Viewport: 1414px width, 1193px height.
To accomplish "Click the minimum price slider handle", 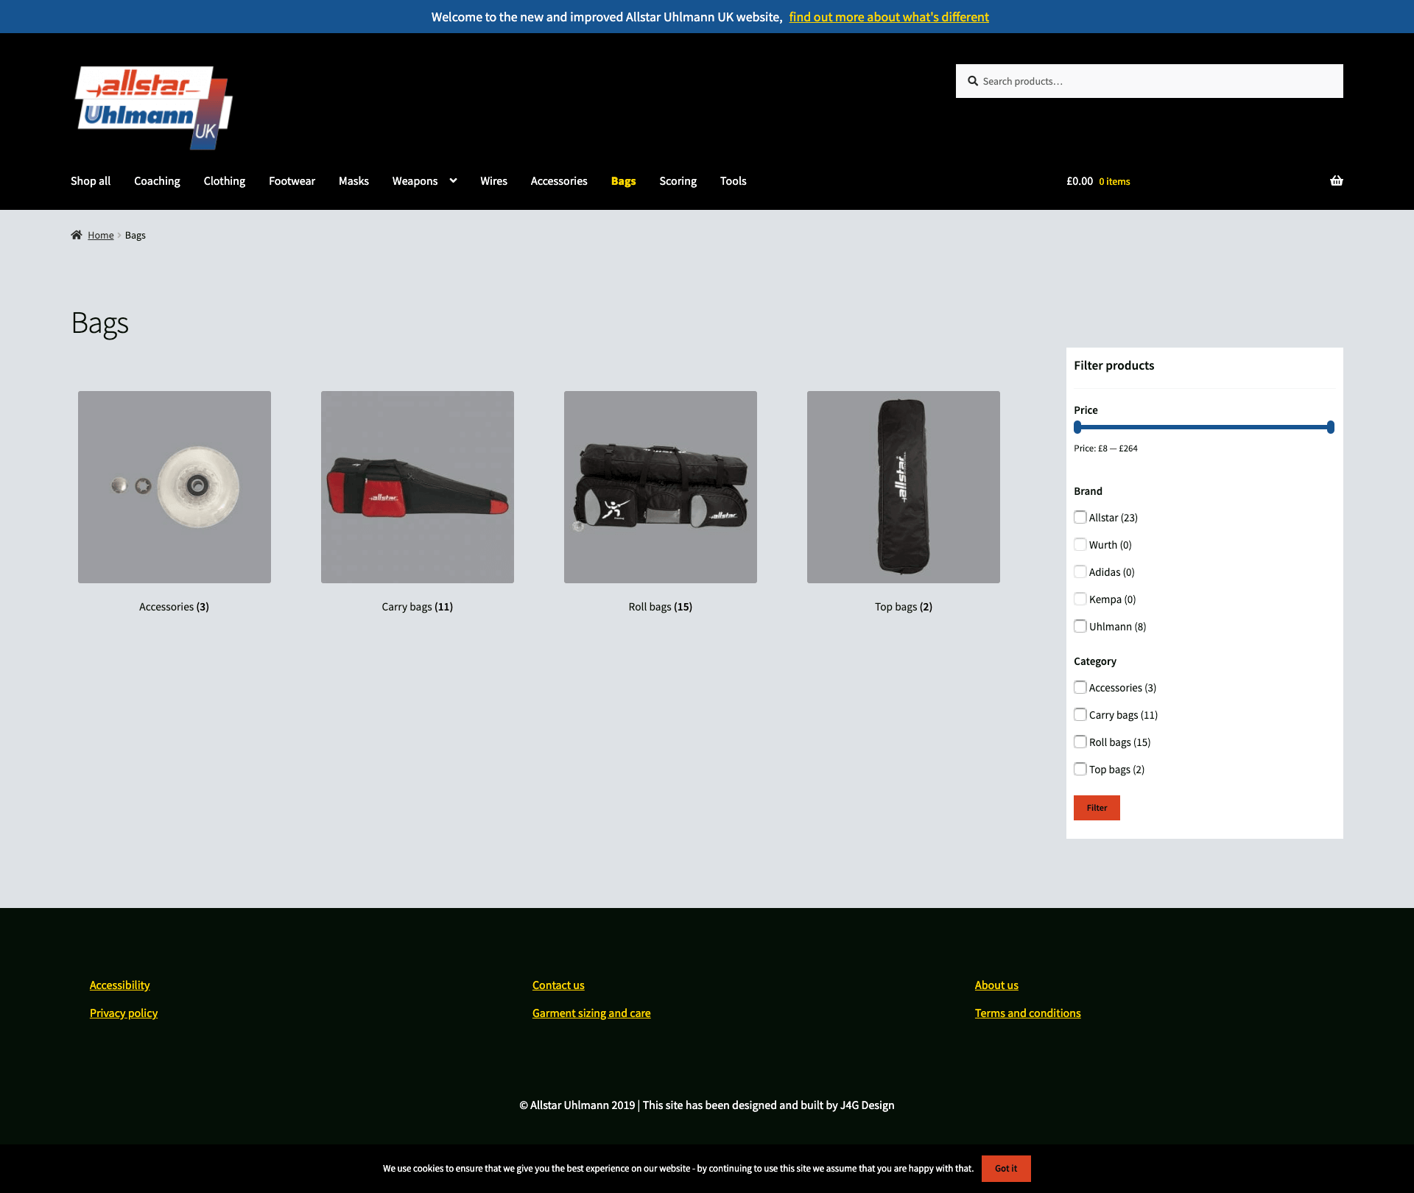I will coord(1077,427).
